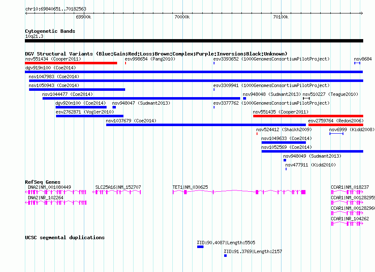Click the 70000k ruler tick label
The width and height of the screenshot is (375, 272).
(x=182, y=17)
